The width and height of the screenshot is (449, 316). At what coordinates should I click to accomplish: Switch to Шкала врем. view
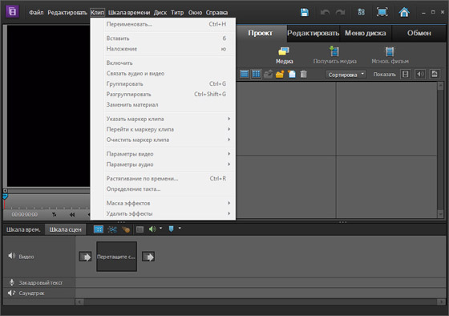click(x=23, y=229)
